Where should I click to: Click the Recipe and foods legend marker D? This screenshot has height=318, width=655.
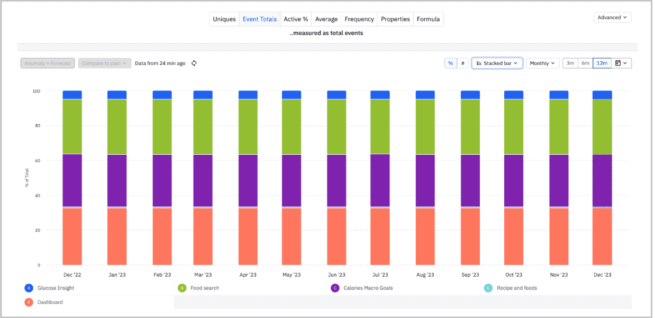coord(487,288)
